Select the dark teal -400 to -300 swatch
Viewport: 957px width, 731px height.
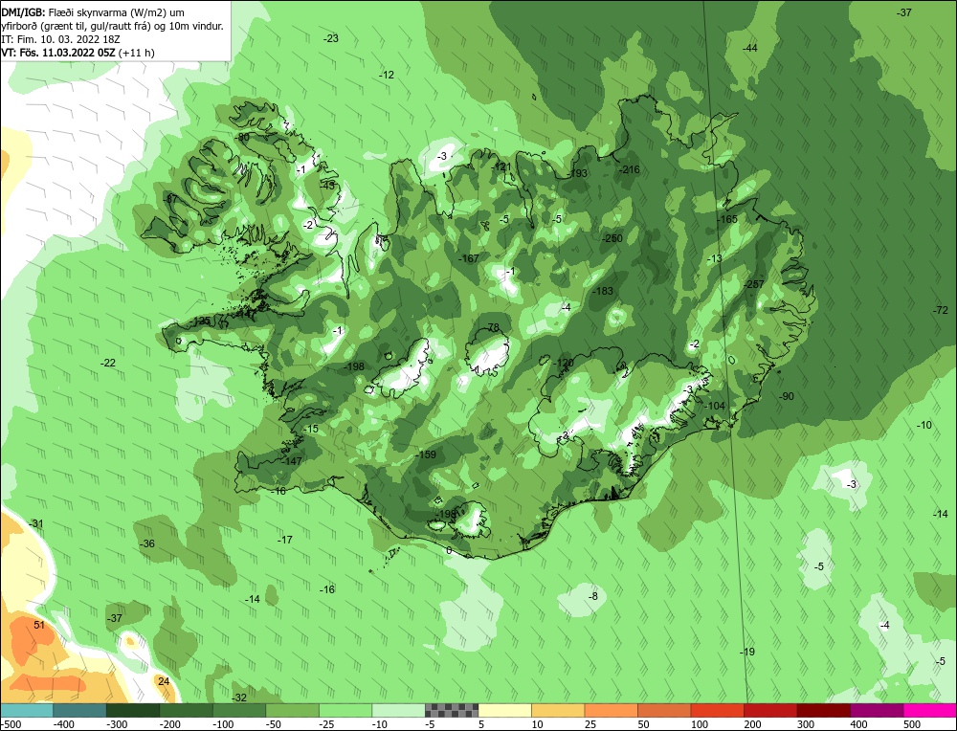pyautogui.click(x=80, y=710)
